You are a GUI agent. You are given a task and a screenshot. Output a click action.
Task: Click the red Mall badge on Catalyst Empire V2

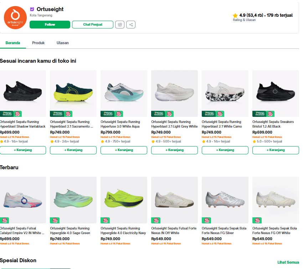point(4,220)
